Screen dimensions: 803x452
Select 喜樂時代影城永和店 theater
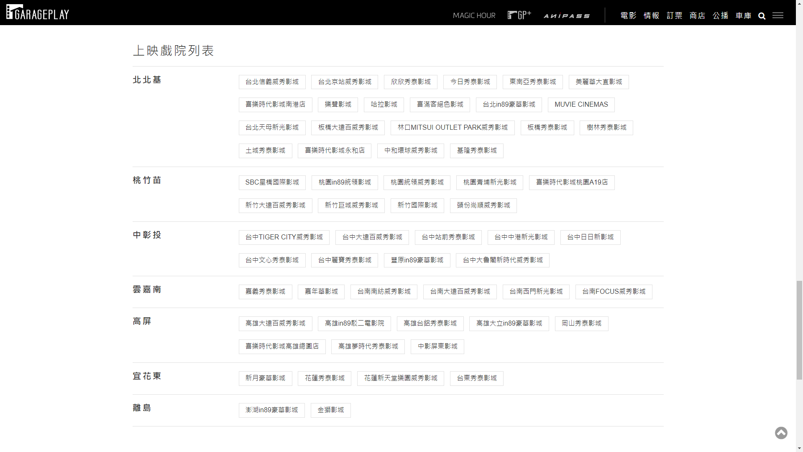click(335, 151)
